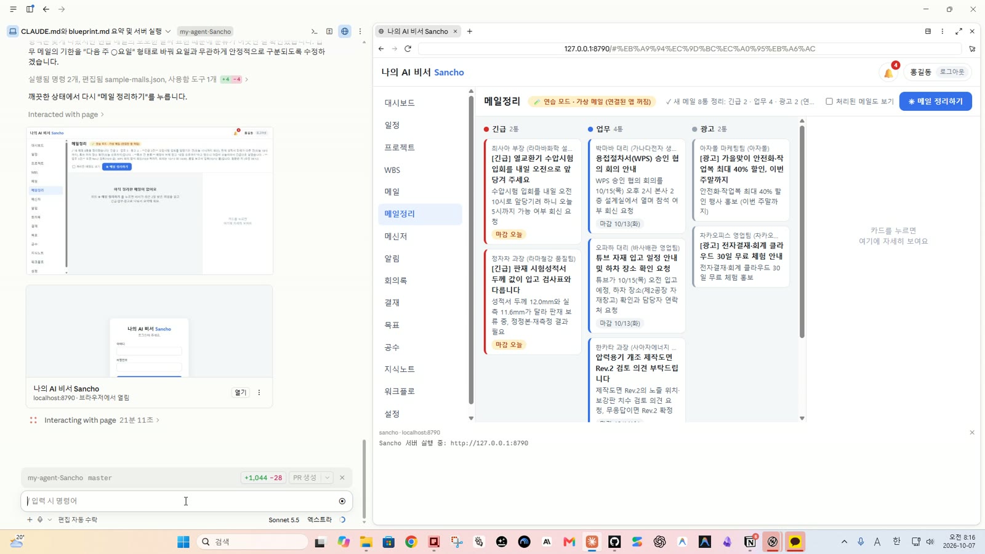Open the Notion icon in the taskbar
985x554 pixels.
click(750, 542)
